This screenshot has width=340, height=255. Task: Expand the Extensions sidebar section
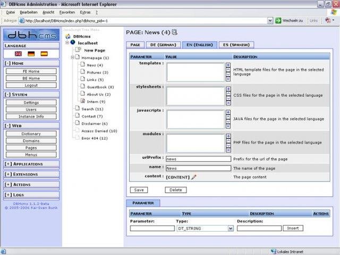point(8,174)
